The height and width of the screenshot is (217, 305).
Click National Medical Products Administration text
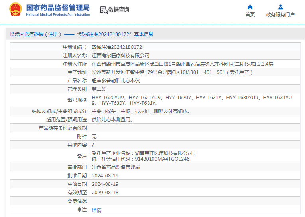click(58, 15)
